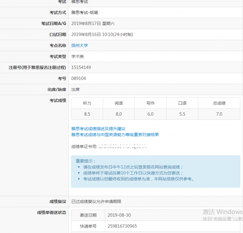
Task: Open 中国英语能力等级量表对接结果 link
Action: (x=115, y=135)
